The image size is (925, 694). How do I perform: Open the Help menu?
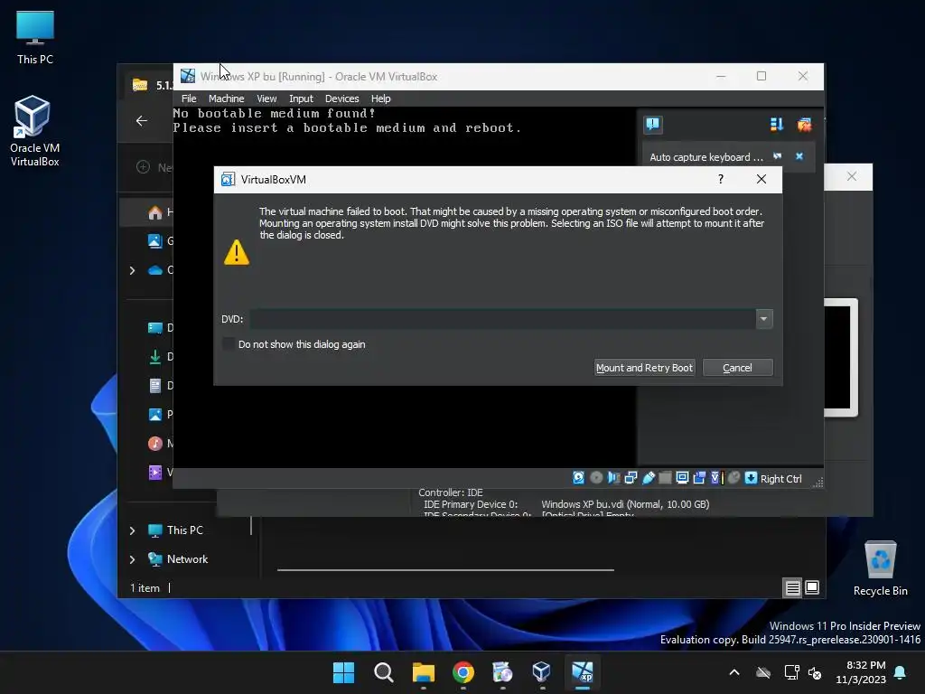380,98
